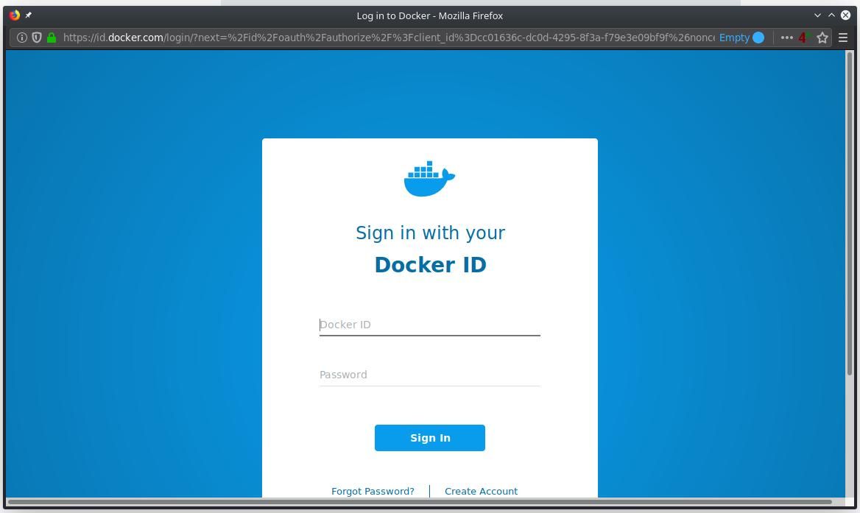Click the red extension icon in address bar
This screenshot has width=860, height=513.
point(803,38)
